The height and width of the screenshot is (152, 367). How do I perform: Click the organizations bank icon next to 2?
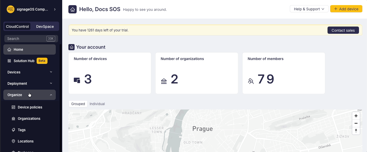click(164, 81)
